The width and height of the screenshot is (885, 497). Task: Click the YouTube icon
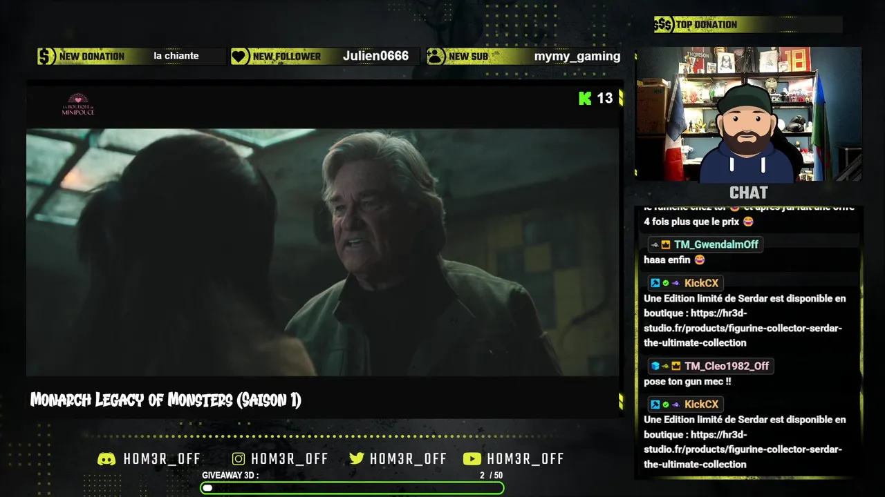click(472, 459)
